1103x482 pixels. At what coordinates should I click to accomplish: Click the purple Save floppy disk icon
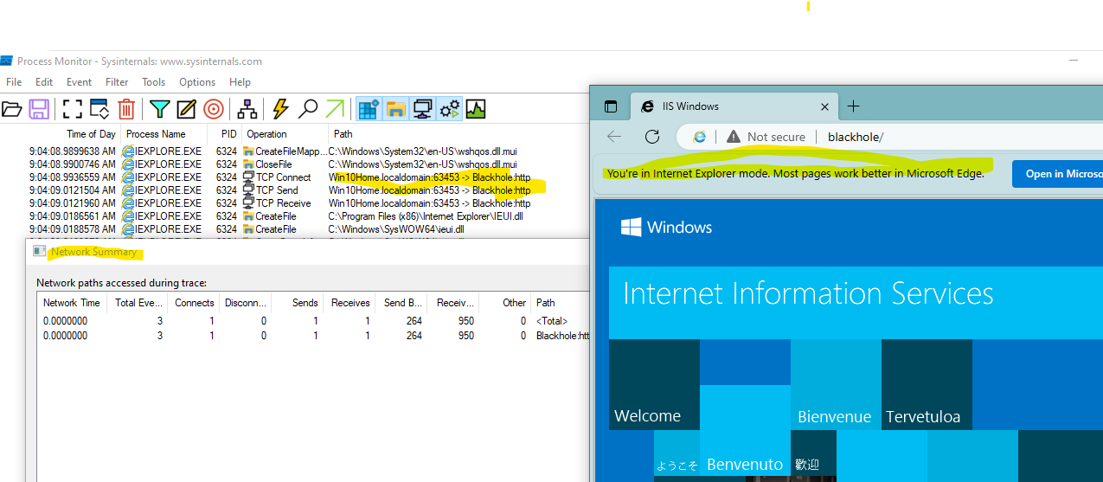[39, 109]
